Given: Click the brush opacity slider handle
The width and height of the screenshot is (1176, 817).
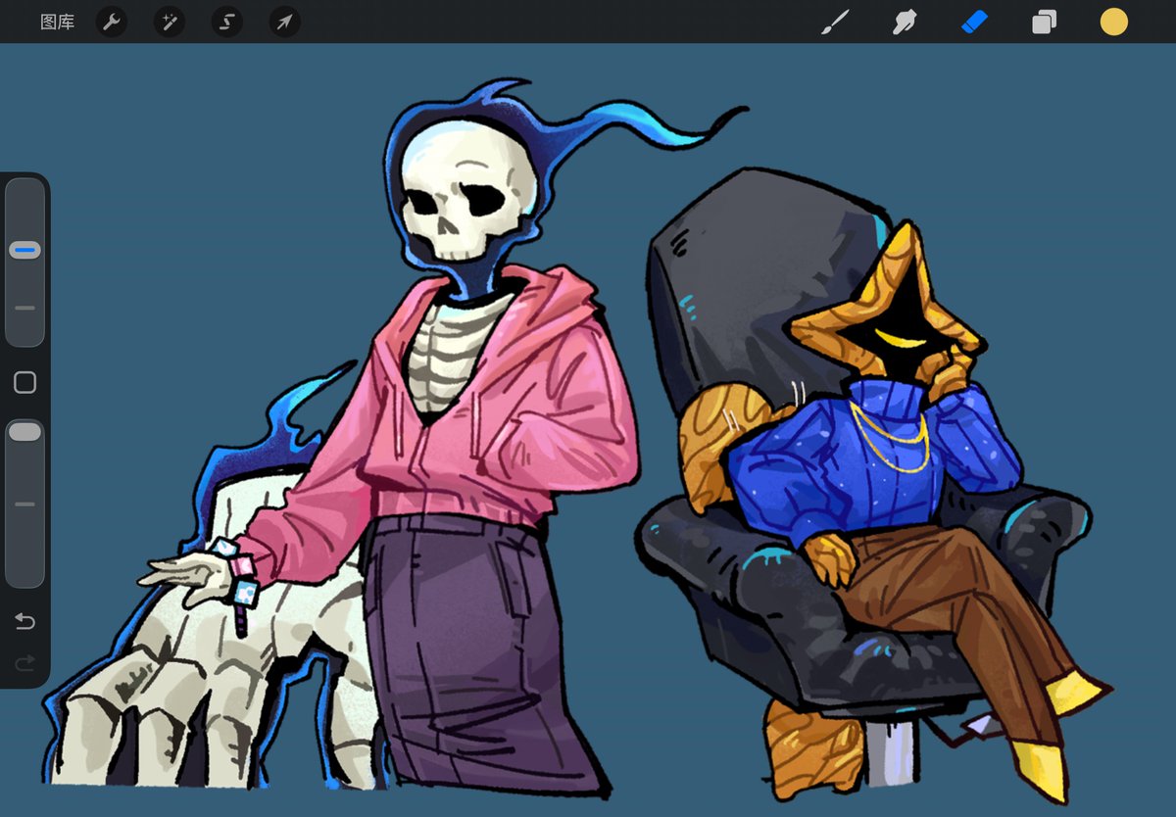Looking at the screenshot, I should [25, 431].
